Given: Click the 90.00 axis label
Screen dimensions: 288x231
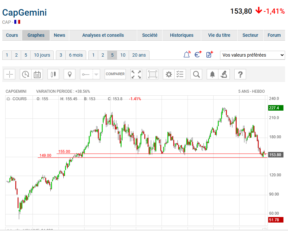Looking at the screenshot, I should click(274, 194).
